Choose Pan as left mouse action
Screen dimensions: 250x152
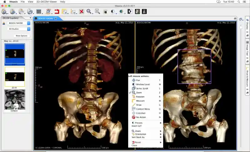pyautogui.click(x=138, y=80)
